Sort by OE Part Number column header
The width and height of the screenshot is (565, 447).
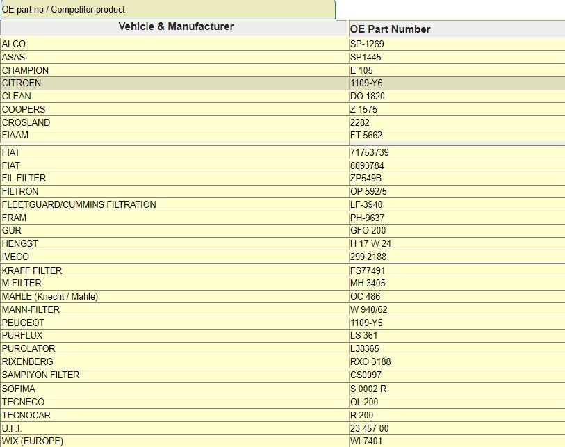point(457,29)
